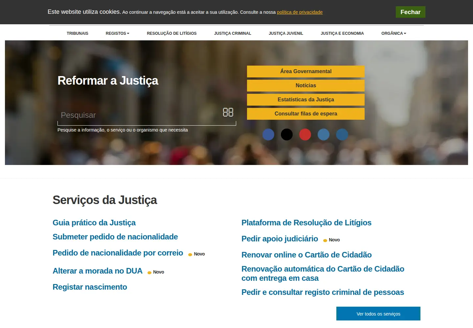Open the TRIBUNAIS menu item
The height and width of the screenshot is (328, 473).
pyautogui.click(x=78, y=33)
